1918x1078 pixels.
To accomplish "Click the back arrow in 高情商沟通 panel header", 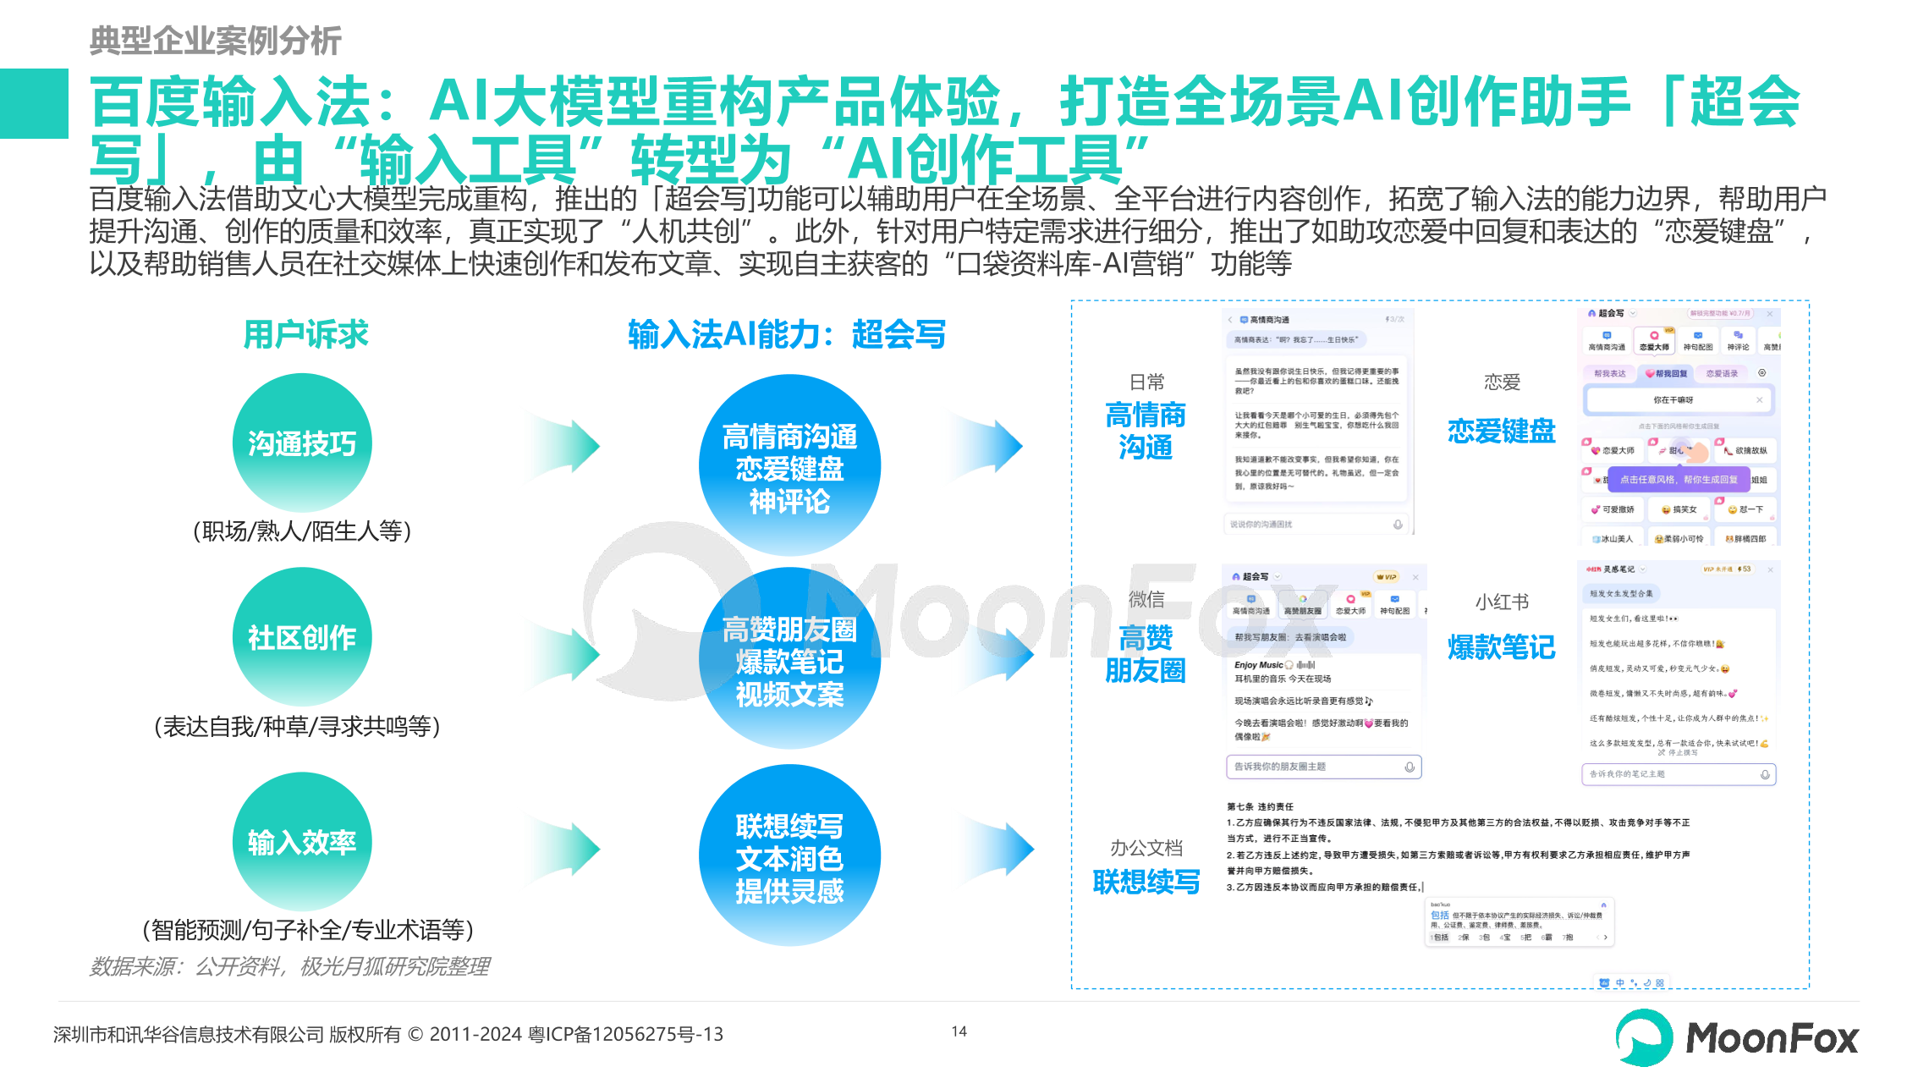I will point(1230,320).
